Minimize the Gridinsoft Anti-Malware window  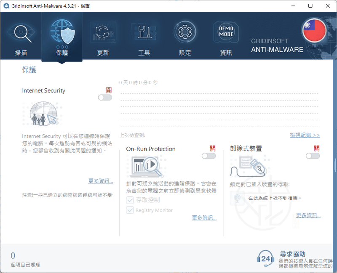click(293, 6)
